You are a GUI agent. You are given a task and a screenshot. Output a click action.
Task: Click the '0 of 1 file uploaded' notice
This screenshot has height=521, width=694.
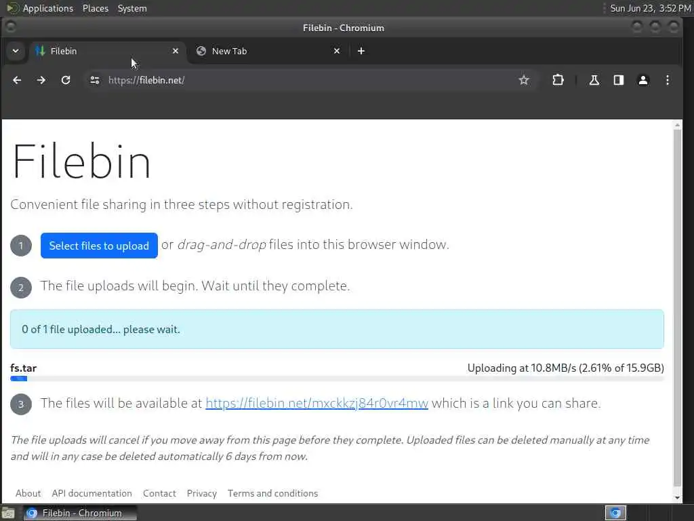click(337, 329)
